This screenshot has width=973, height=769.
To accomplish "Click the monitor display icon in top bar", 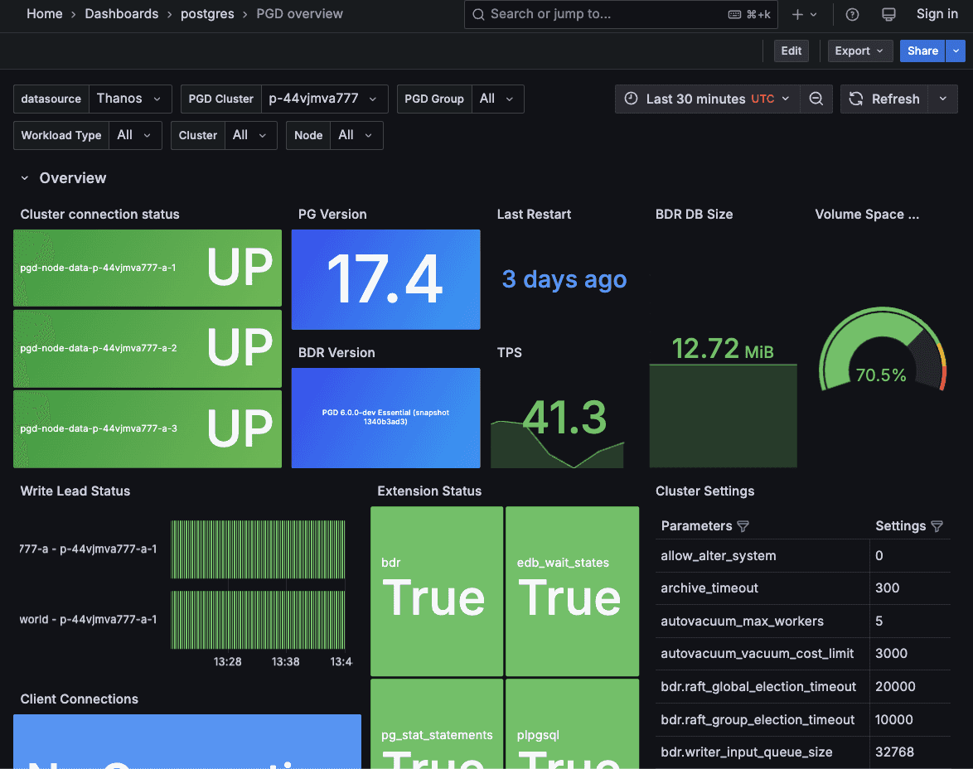I will point(888,14).
